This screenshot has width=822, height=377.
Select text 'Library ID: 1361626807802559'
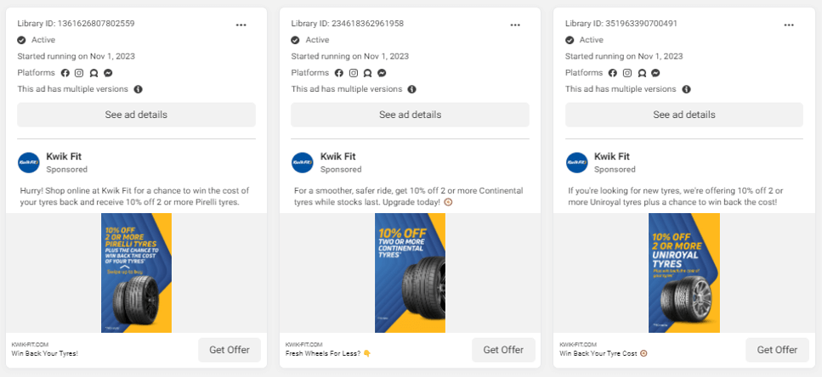pos(76,24)
